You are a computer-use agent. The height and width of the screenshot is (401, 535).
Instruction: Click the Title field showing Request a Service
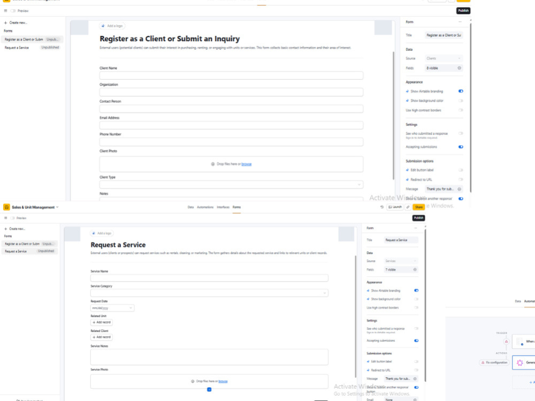(x=401, y=240)
